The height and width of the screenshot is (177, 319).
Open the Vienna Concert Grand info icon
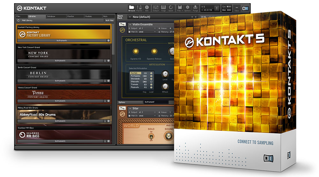point(105,101)
